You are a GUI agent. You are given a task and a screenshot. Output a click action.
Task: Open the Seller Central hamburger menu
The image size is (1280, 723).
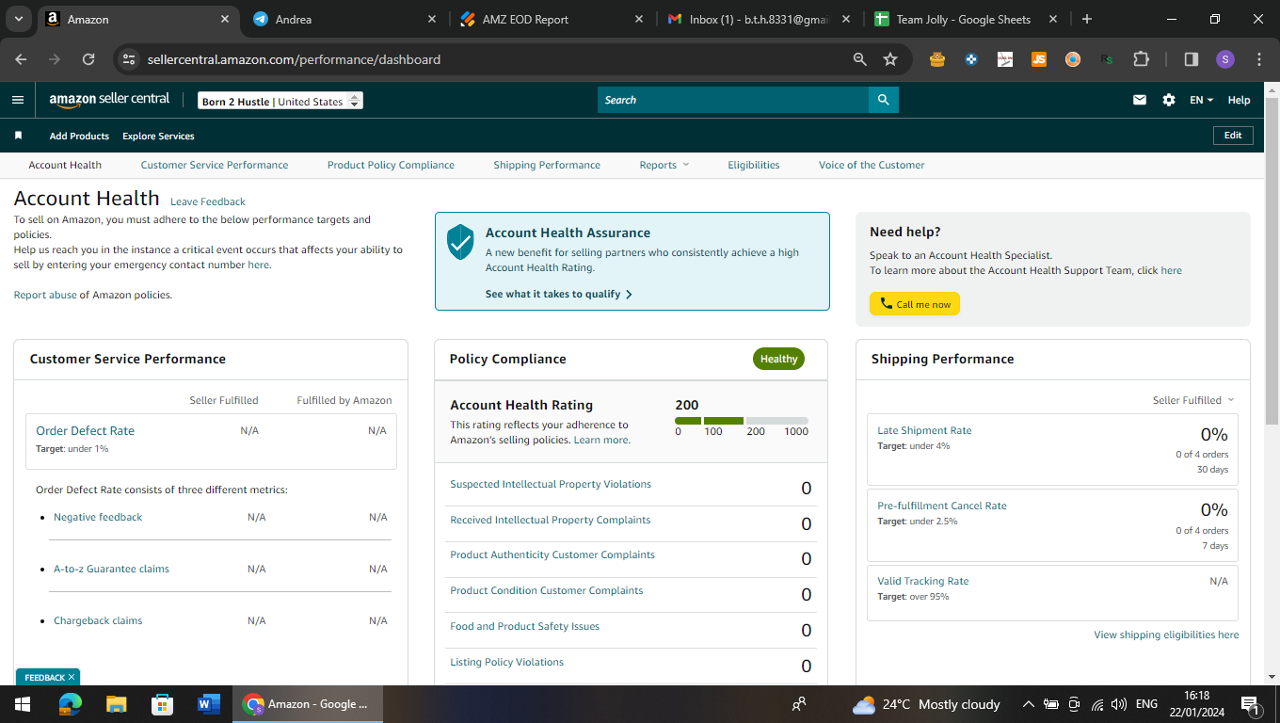click(x=18, y=100)
